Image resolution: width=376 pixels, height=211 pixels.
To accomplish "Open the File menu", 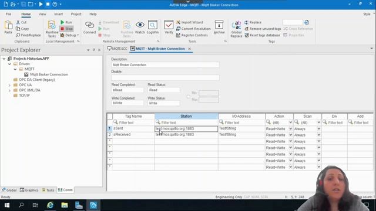I will [x=8, y=14].
